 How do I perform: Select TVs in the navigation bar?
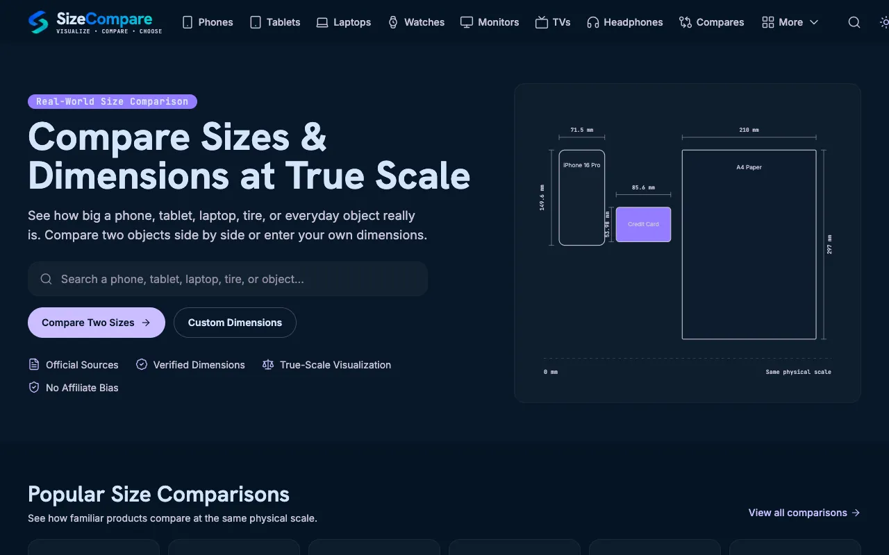tap(553, 22)
